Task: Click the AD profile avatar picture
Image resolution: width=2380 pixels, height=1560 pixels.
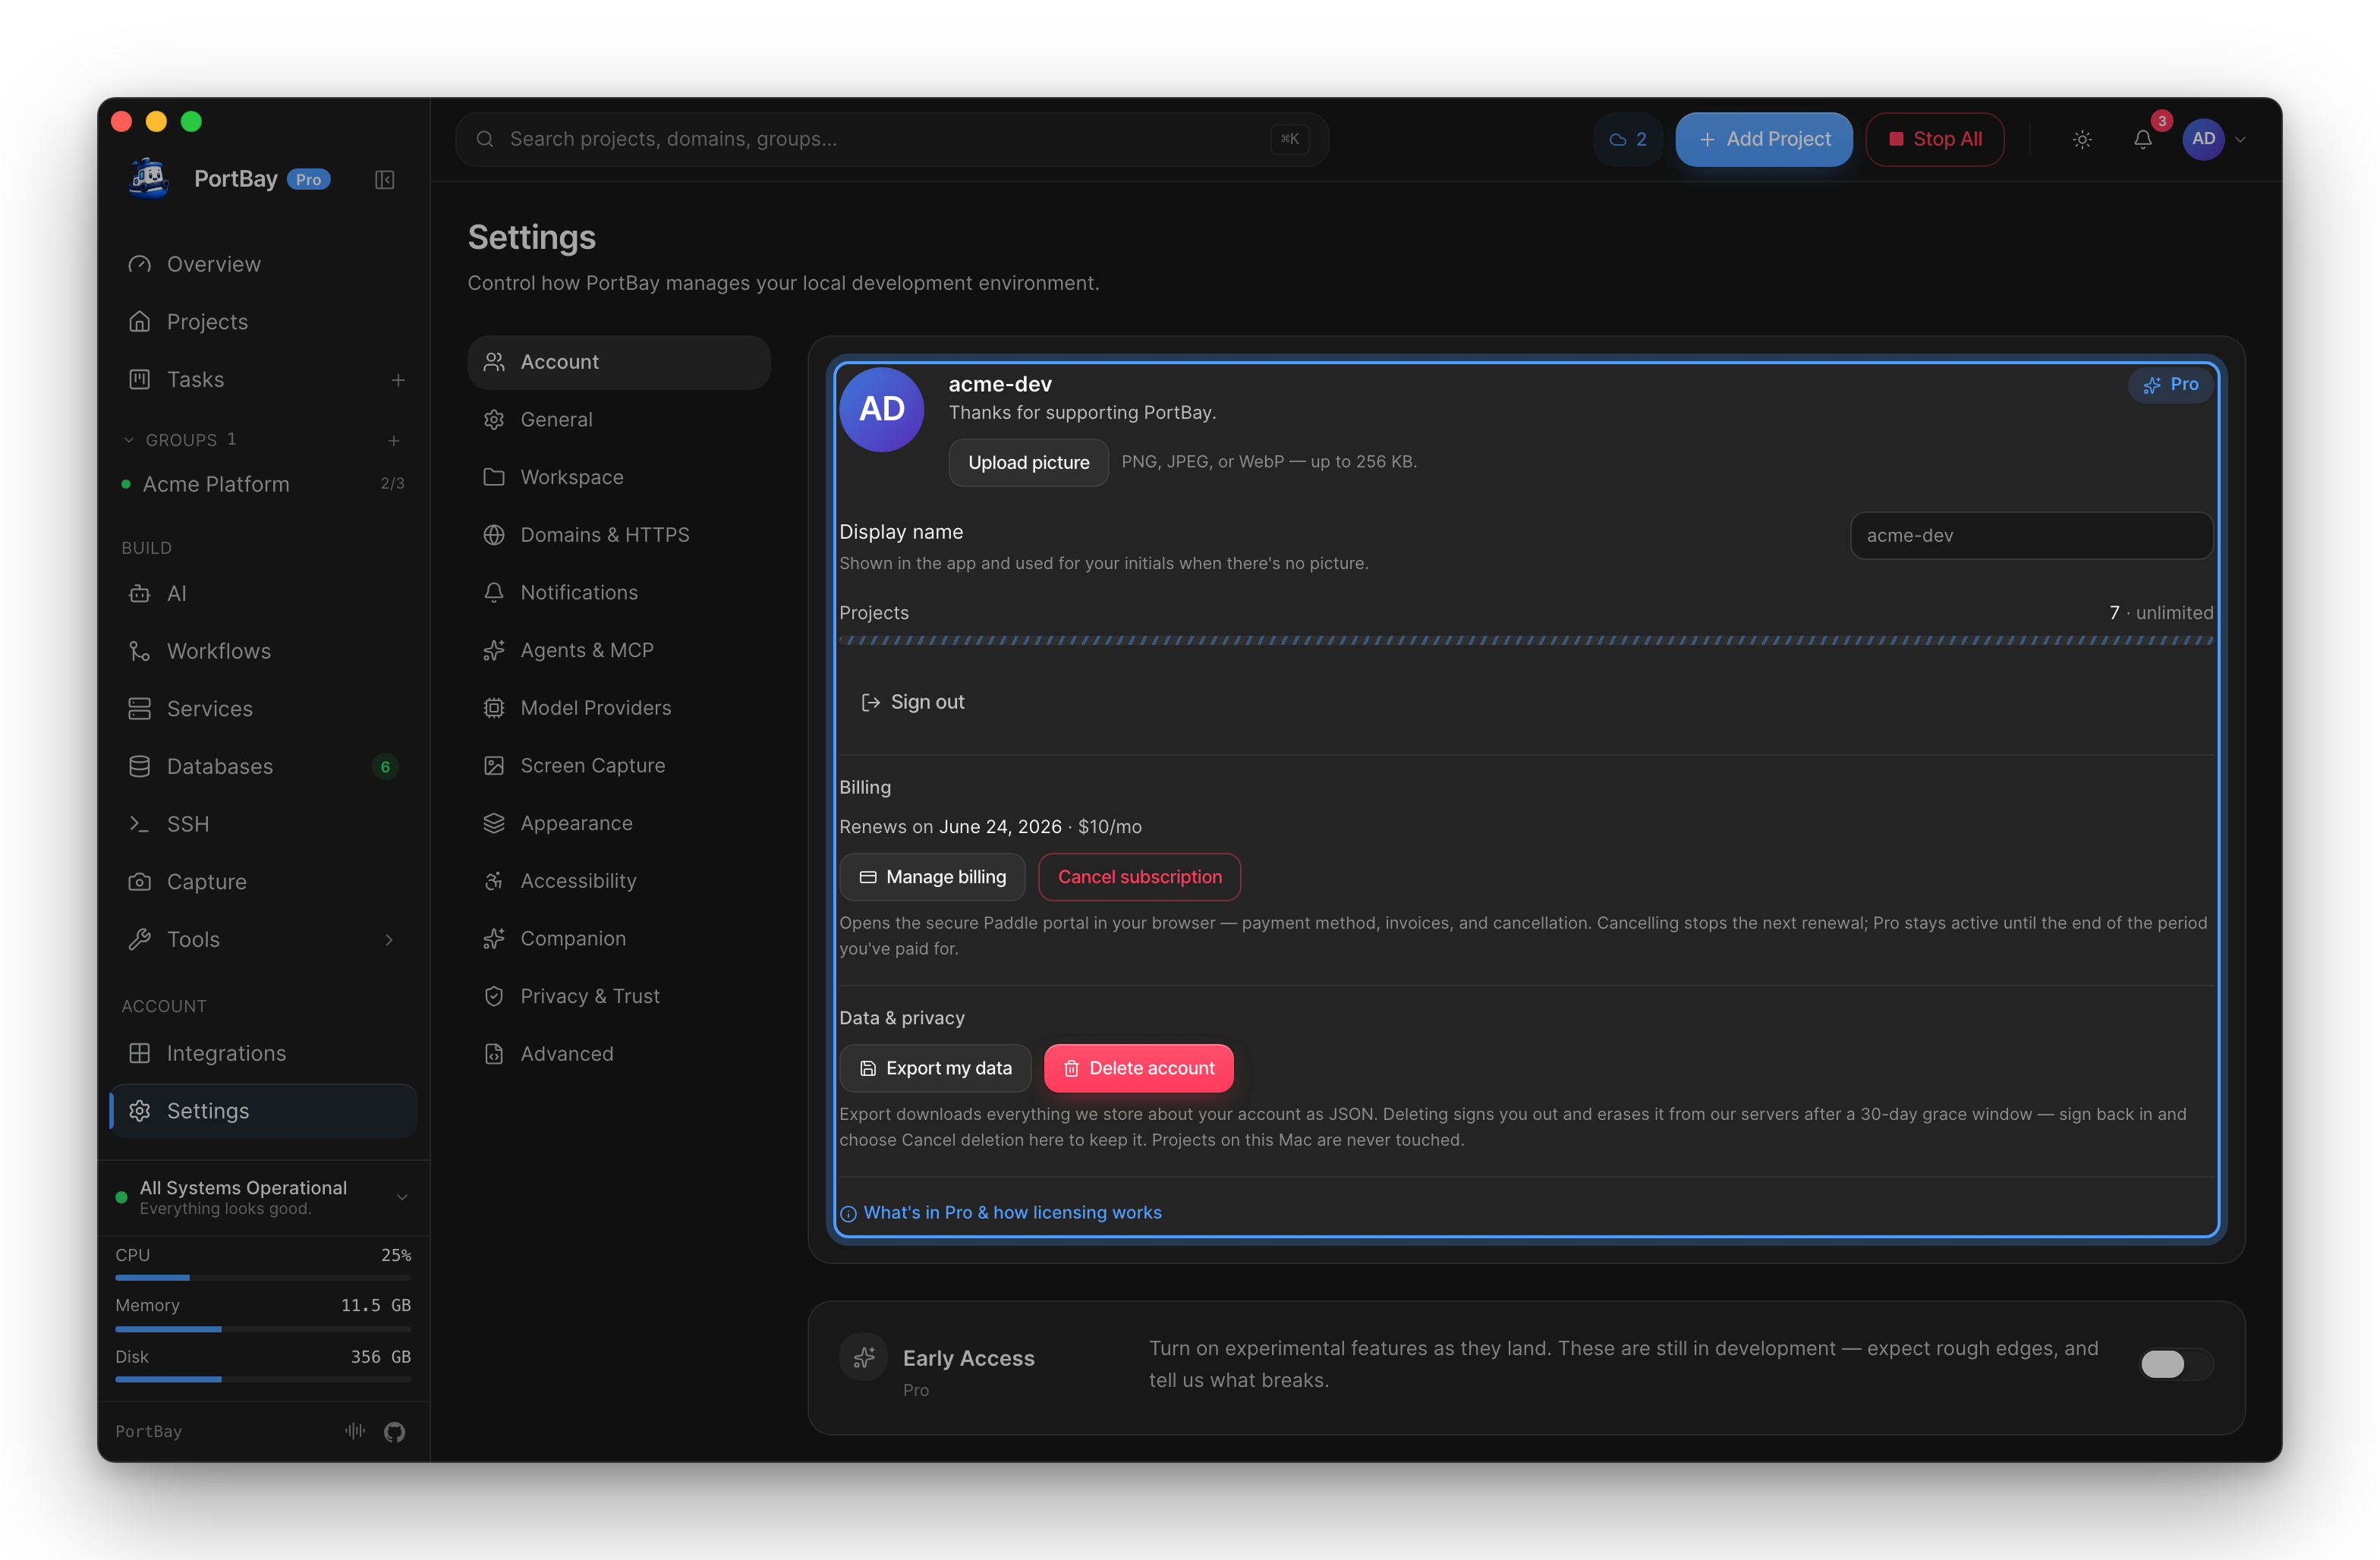Action: point(881,410)
